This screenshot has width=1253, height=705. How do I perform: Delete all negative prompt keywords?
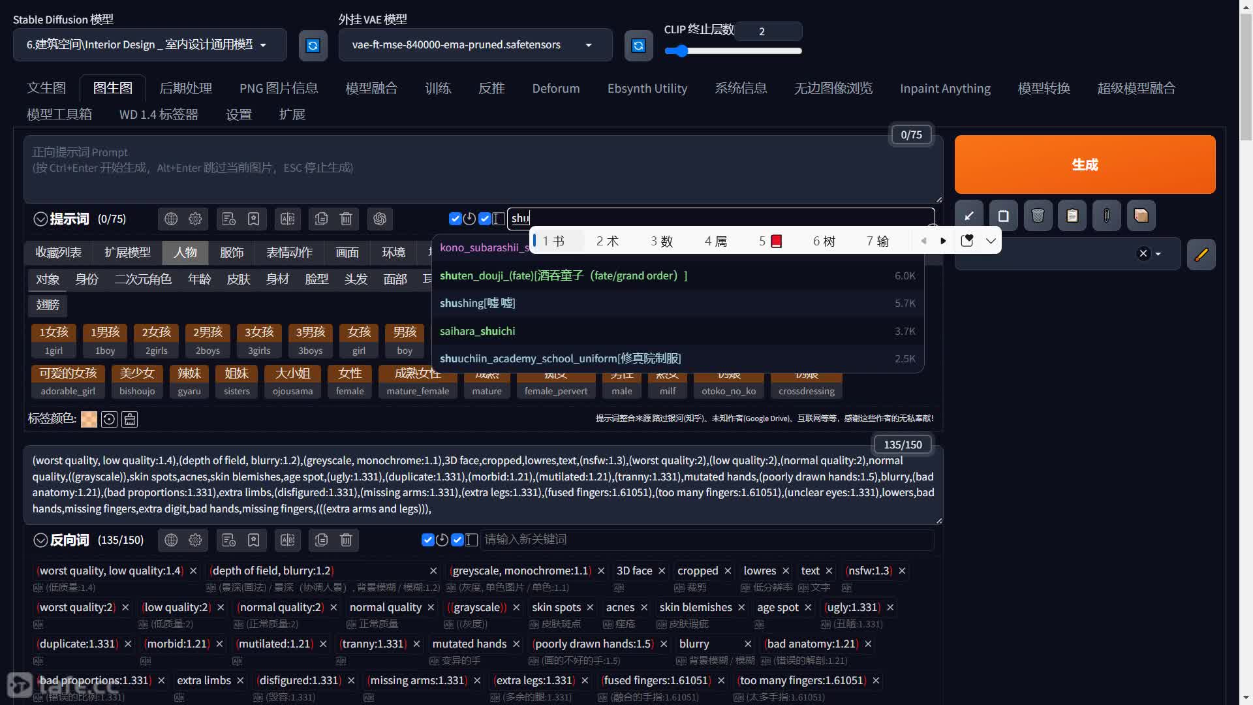click(x=346, y=540)
